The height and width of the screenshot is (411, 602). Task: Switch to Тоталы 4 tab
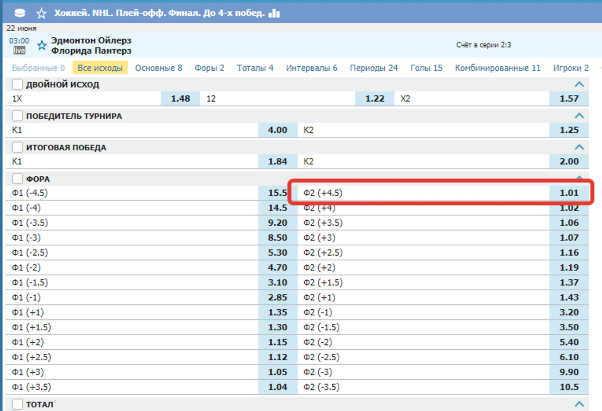255,68
